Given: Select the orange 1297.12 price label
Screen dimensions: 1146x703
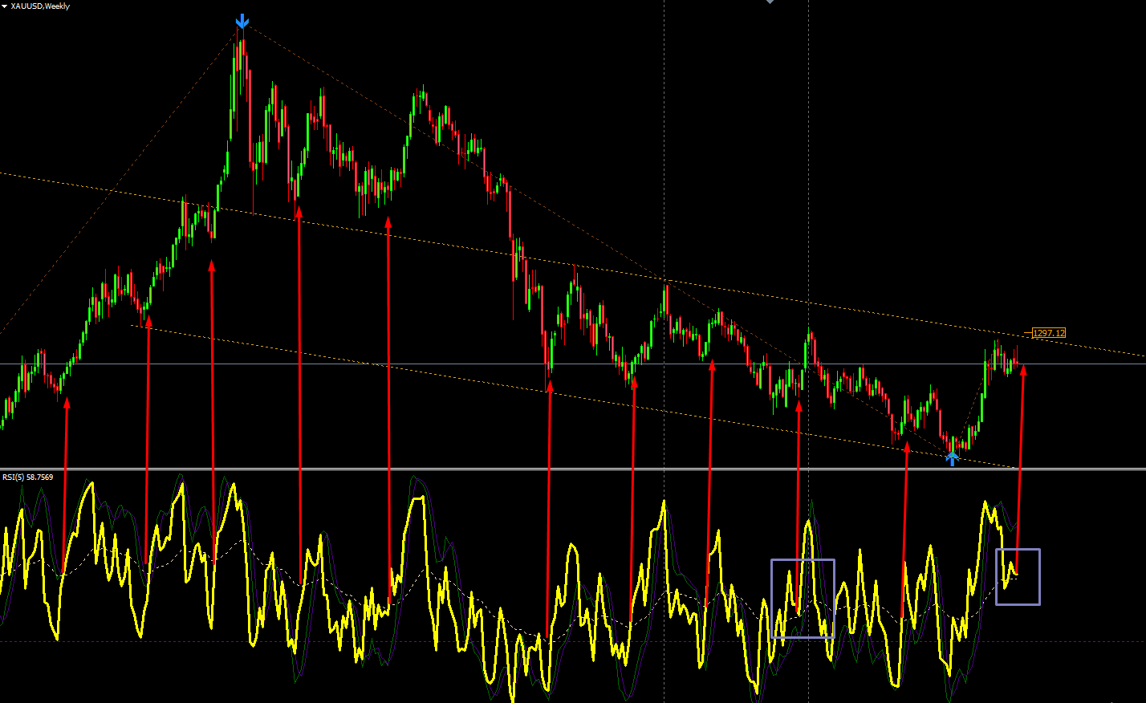Looking at the screenshot, I should 1049,333.
